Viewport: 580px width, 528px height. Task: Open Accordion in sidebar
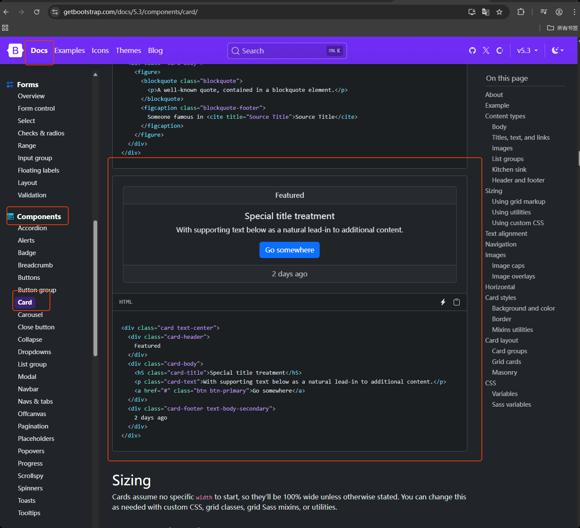pyautogui.click(x=32, y=228)
